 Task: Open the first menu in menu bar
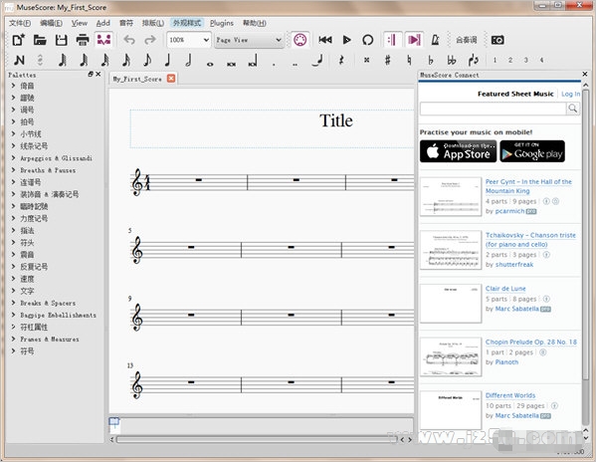[x=20, y=23]
